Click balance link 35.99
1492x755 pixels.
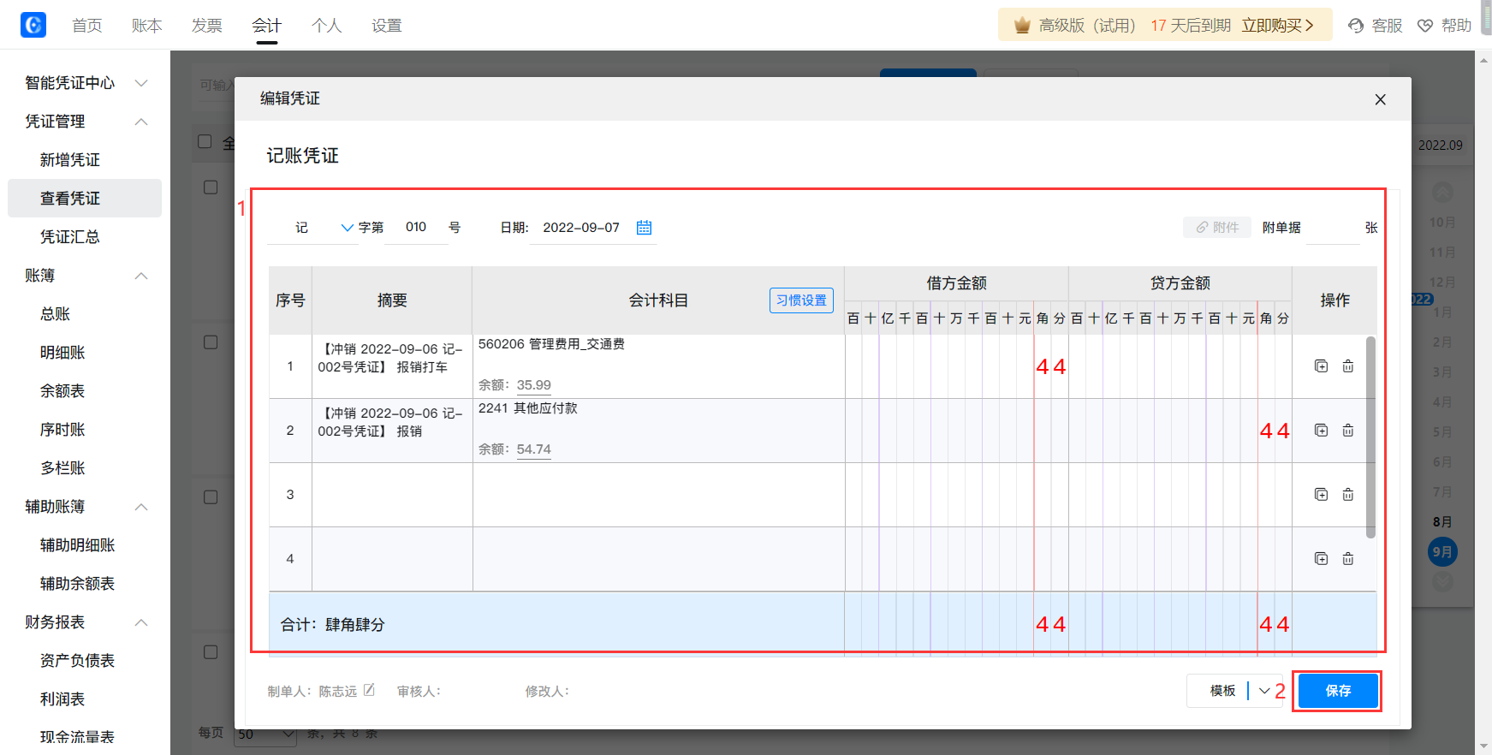pyautogui.click(x=534, y=385)
